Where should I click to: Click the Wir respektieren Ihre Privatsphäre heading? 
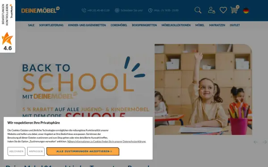click(x=33, y=123)
